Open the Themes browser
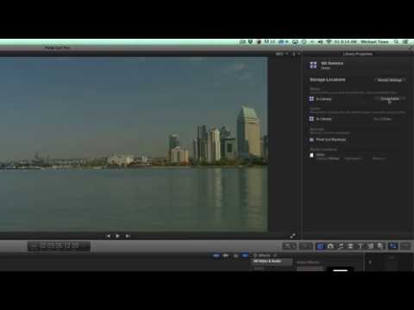Image resolution: width=414 pixels, height=310 pixels. [380, 246]
